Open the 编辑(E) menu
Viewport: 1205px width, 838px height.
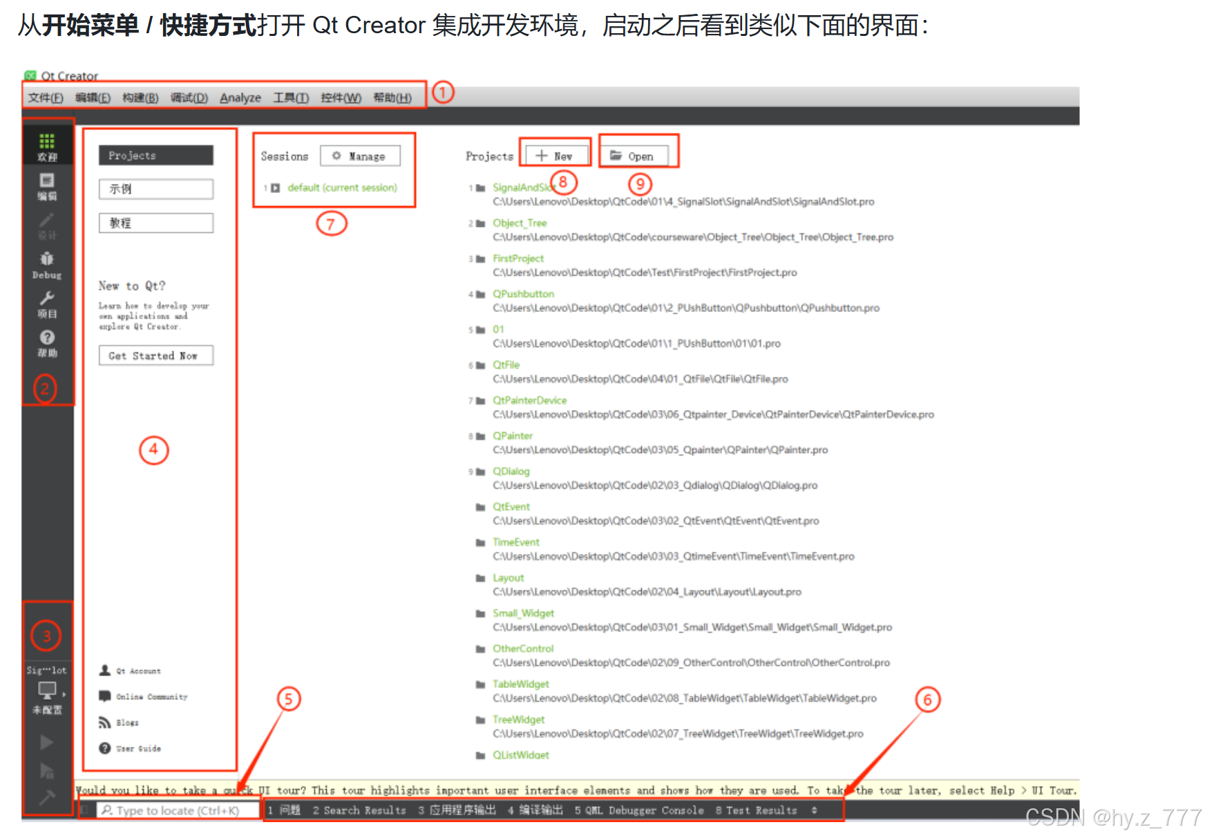pos(93,97)
